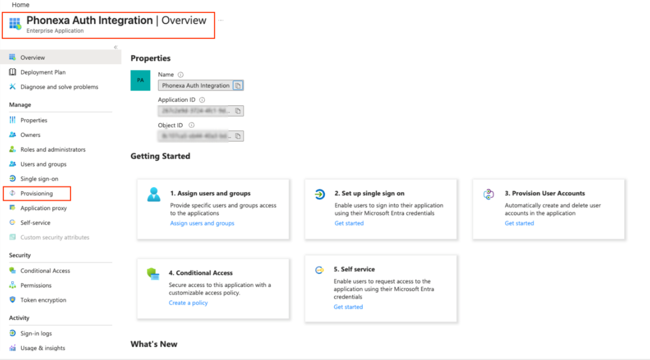Click the Name text field
650x360 pixels.
pyautogui.click(x=195, y=85)
